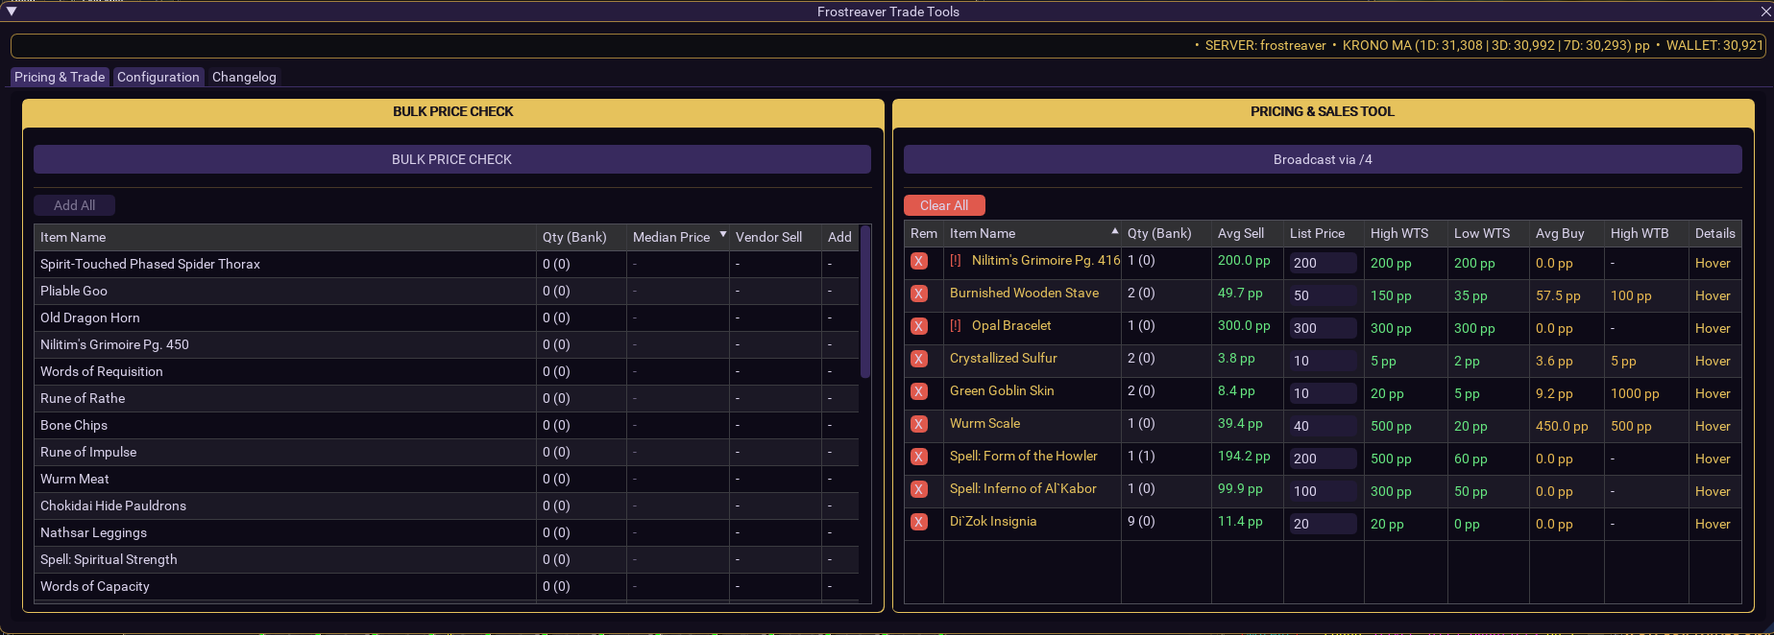Click Crystallized Sulfur item name
The image size is (1774, 635).
1004,358
